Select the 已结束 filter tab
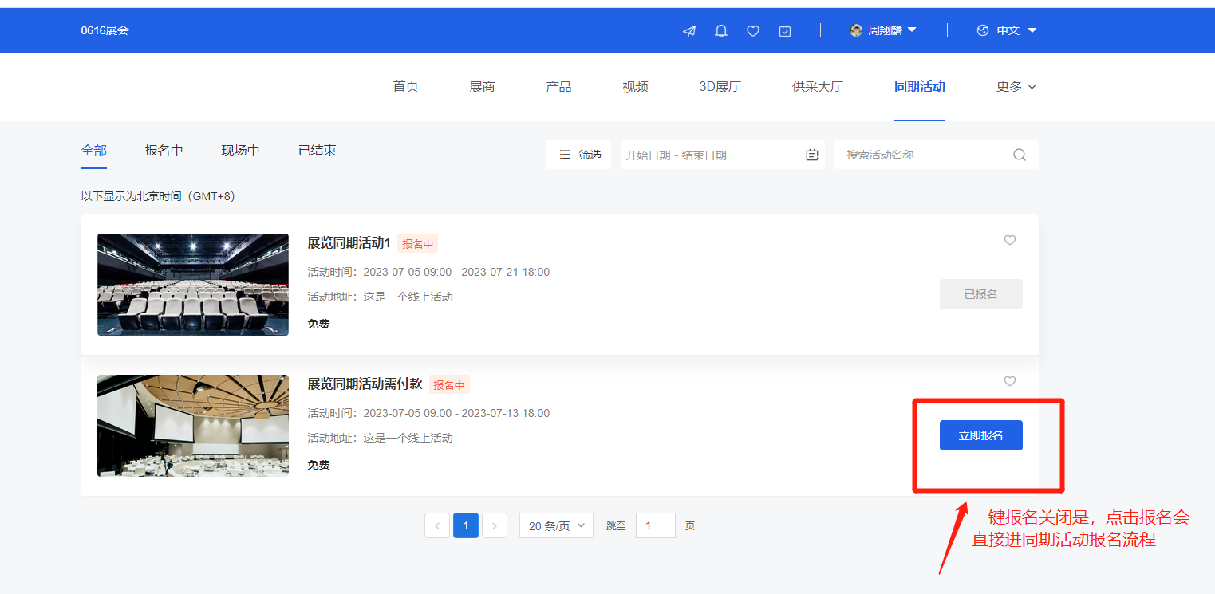Viewport: 1215px width, 594px height. (317, 150)
